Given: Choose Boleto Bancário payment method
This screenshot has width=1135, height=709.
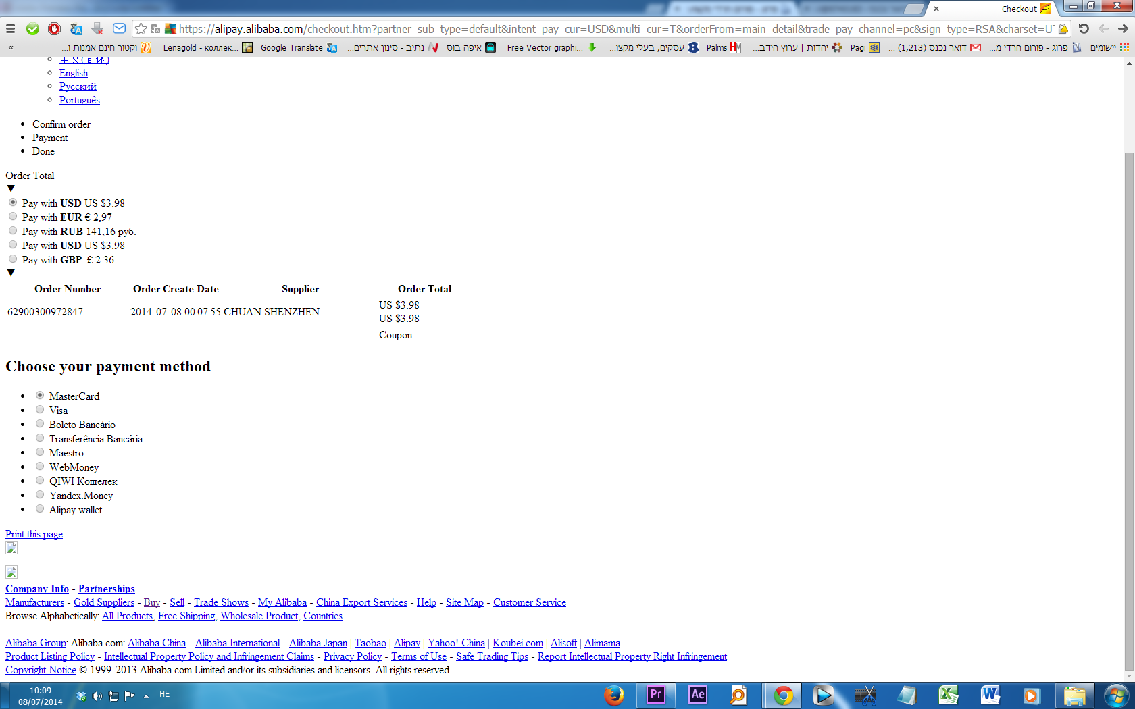Looking at the screenshot, I should point(40,423).
